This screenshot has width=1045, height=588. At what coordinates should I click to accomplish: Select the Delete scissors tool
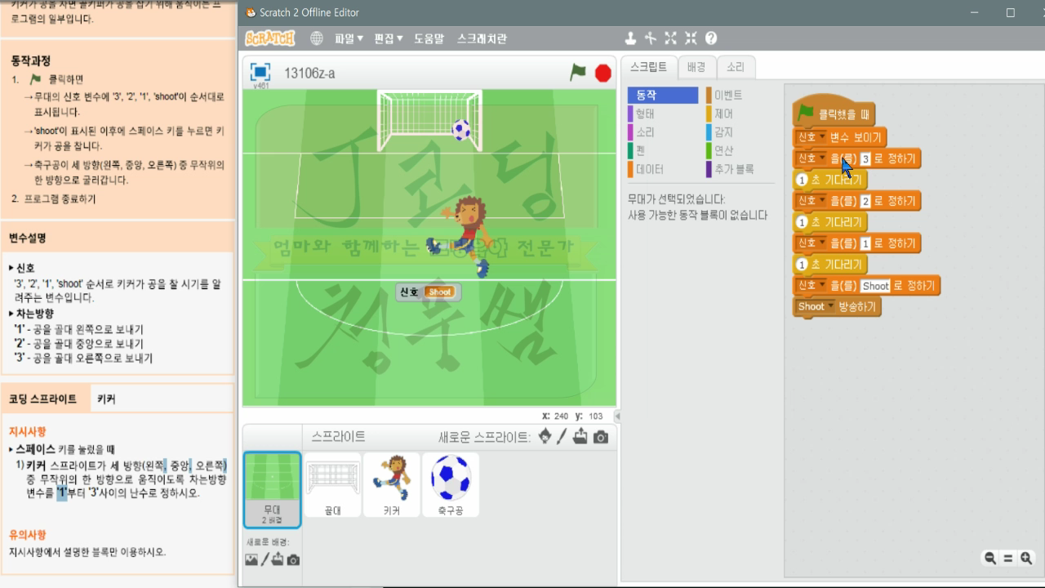coord(651,38)
